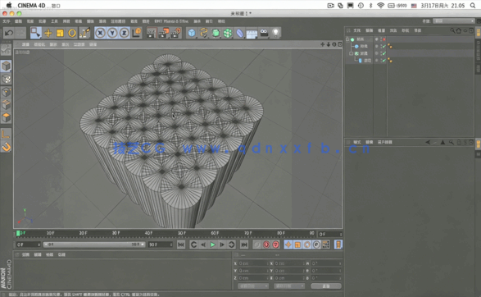Open the second menu in the Object Manager
The image size is (481, 297).
coord(369,30)
